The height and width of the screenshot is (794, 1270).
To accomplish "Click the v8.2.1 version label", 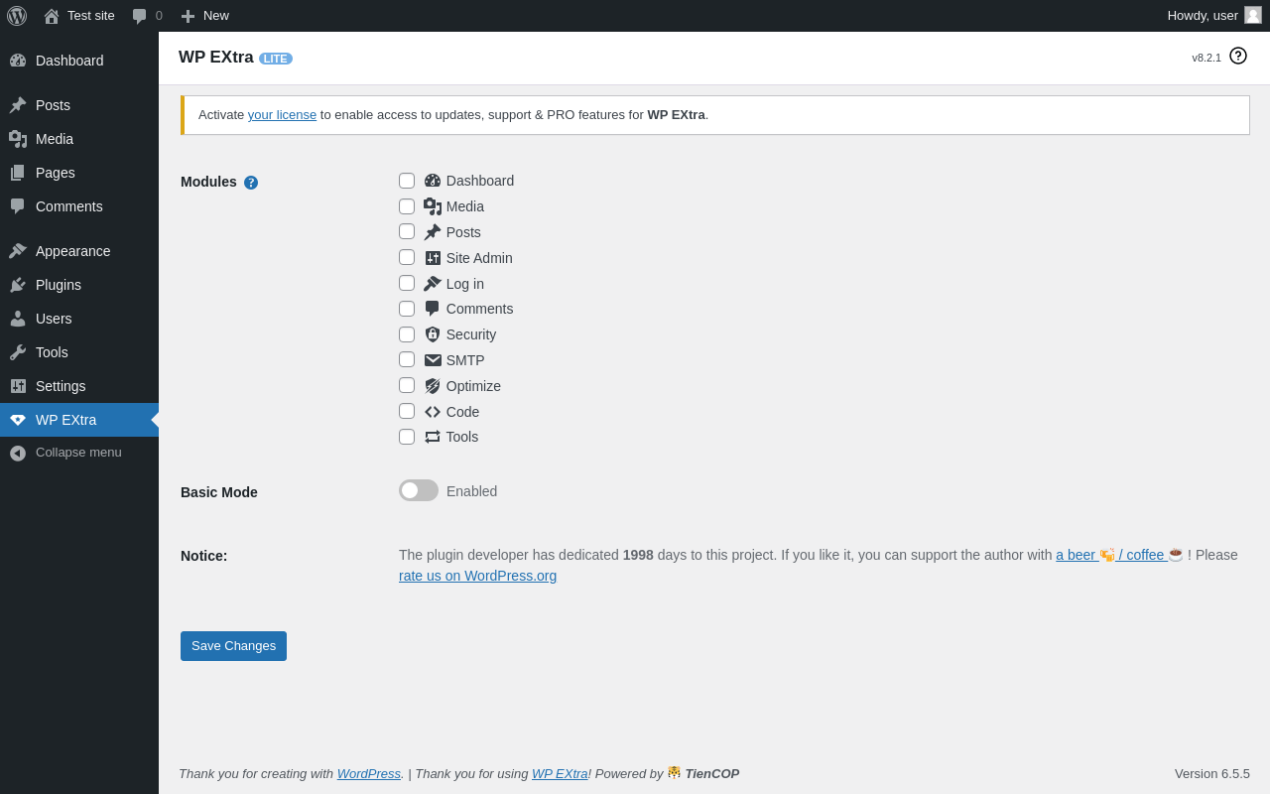I will pos(1206,58).
